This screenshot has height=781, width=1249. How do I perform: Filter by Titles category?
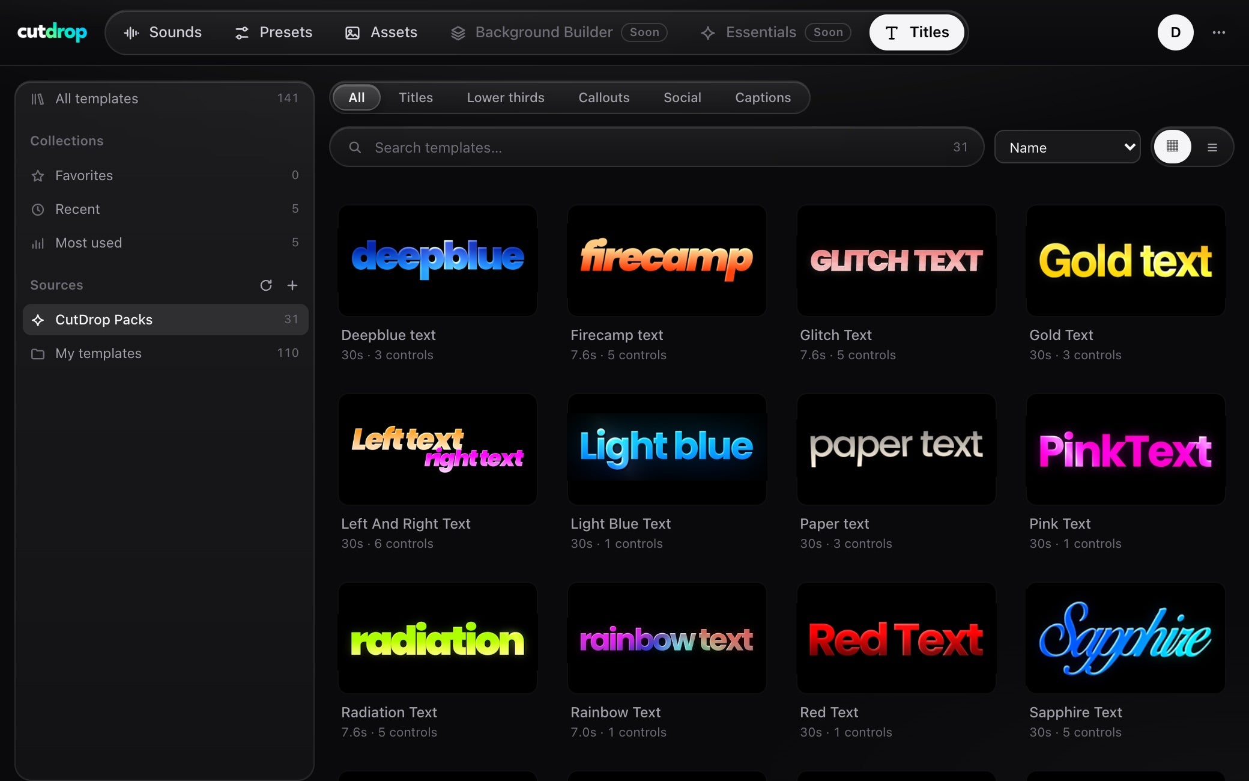[x=416, y=97]
